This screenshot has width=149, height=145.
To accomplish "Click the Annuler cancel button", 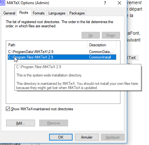I will click(x=87, y=137).
